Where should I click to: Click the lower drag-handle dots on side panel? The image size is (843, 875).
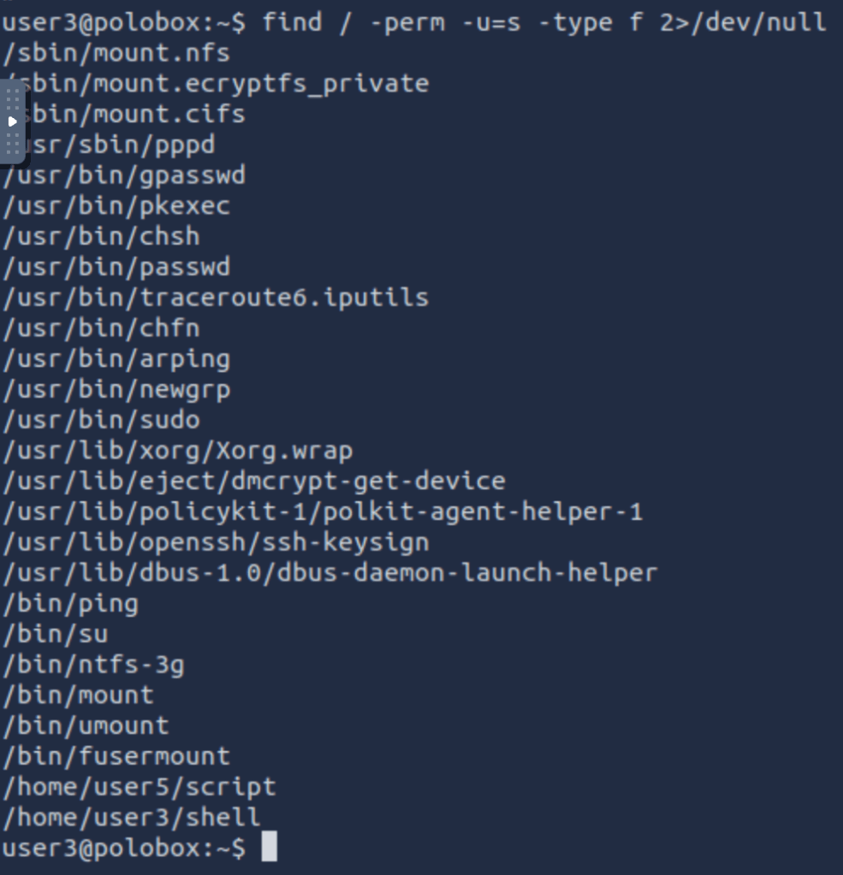(12, 143)
